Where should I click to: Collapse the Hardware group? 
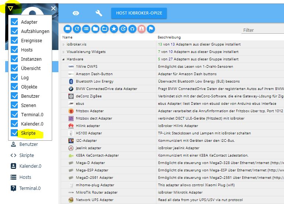pos(64,59)
